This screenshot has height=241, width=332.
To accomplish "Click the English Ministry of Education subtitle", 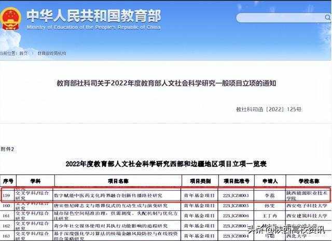I will [x=93, y=27].
